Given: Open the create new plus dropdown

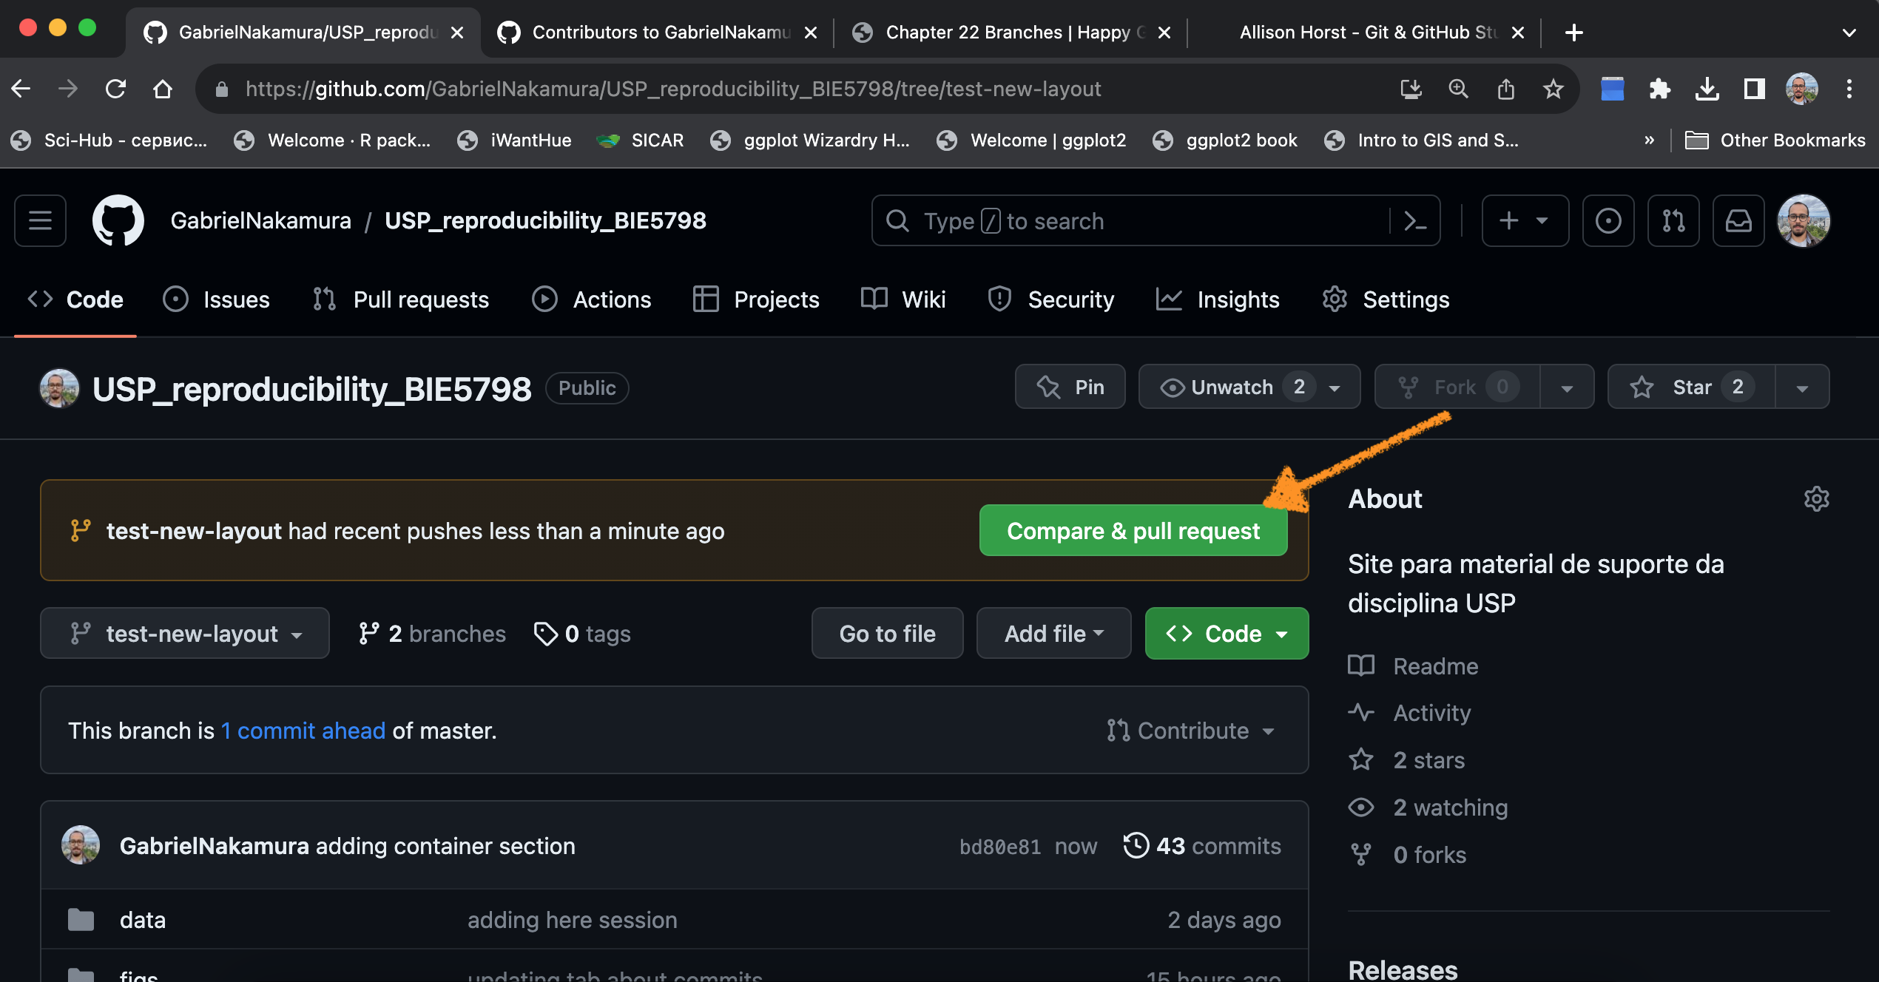Looking at the screenshot, I should coord(1525,220).
